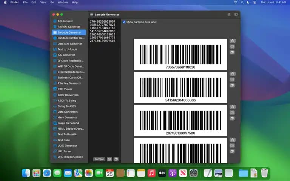Open WiFi QRCode Generator tool
290x181 pixels.
coord(69,66)
